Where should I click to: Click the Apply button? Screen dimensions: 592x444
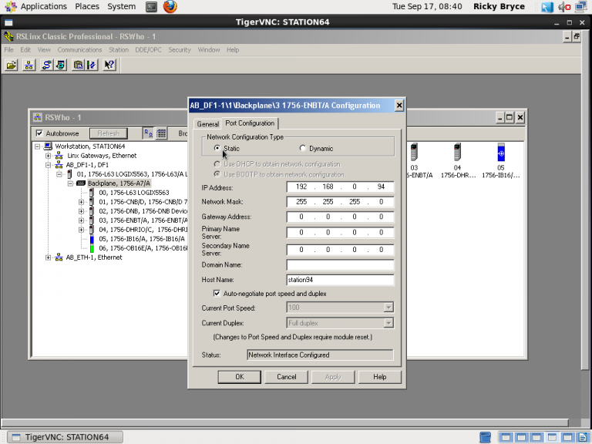(x=333, y=377)
